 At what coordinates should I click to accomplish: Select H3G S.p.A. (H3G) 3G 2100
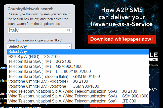coord(78,57)
